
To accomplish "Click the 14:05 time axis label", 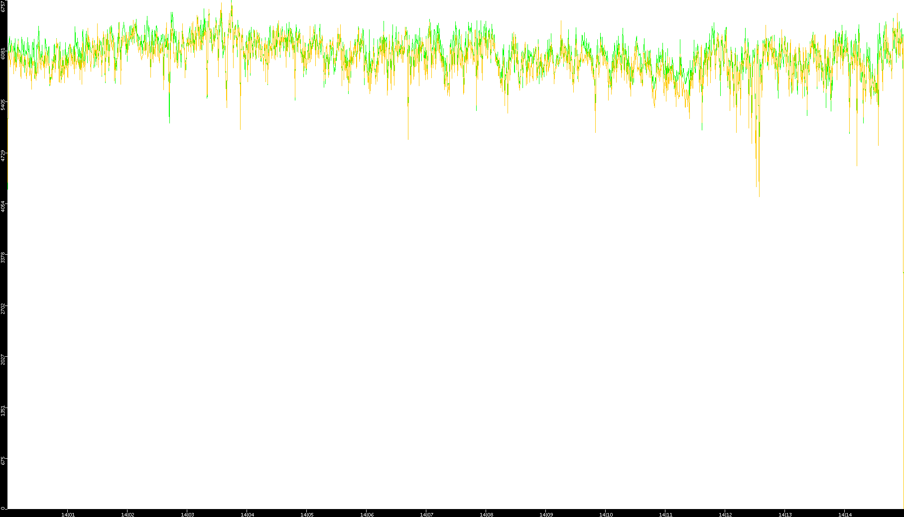I will pos(307,514).
